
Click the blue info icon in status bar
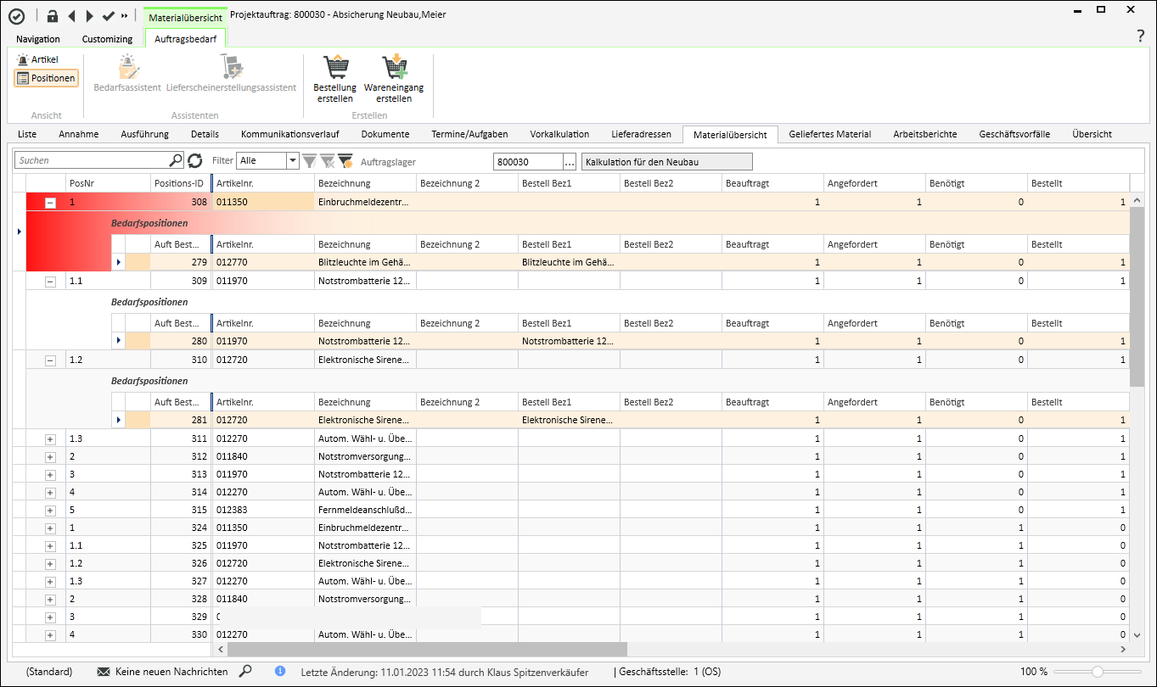click(x=280, y=671)
